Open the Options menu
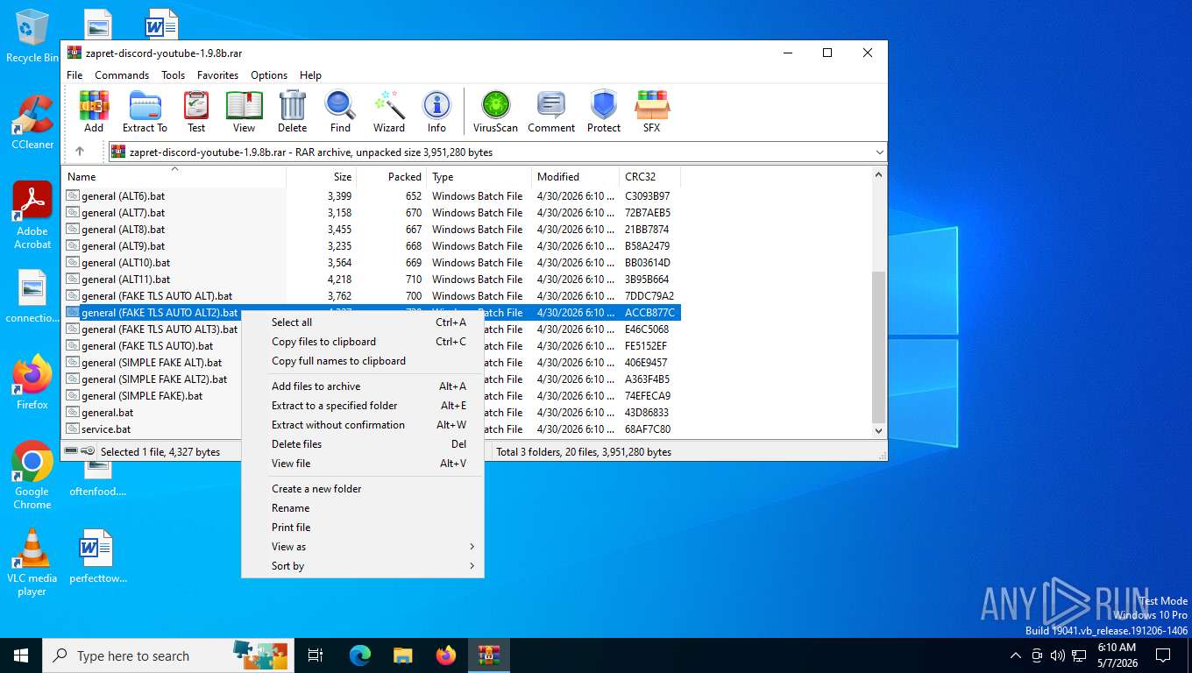1192x673 pixels. (x=269, y=75)
